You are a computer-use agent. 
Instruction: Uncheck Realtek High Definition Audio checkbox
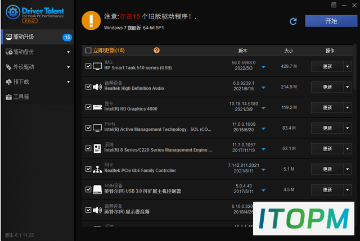click(88, 87)
